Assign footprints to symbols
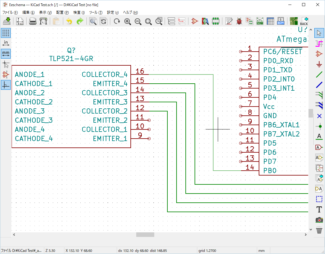 249,21
